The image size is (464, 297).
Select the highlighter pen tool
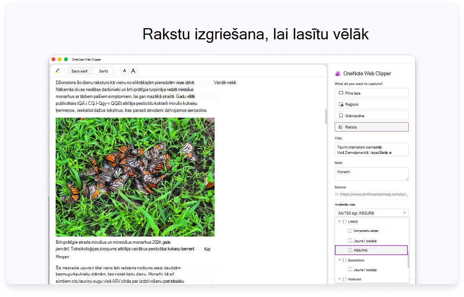58,71
